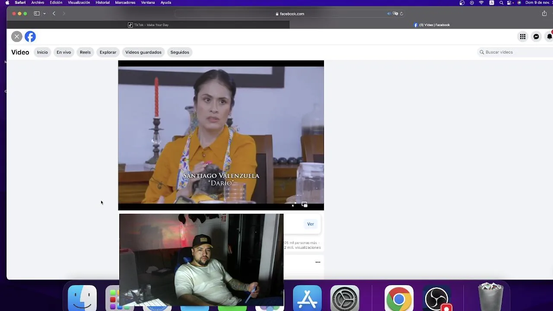The image size is (553, 311).
Task: Click the facebook.com address bar
Action: (290, 14)
